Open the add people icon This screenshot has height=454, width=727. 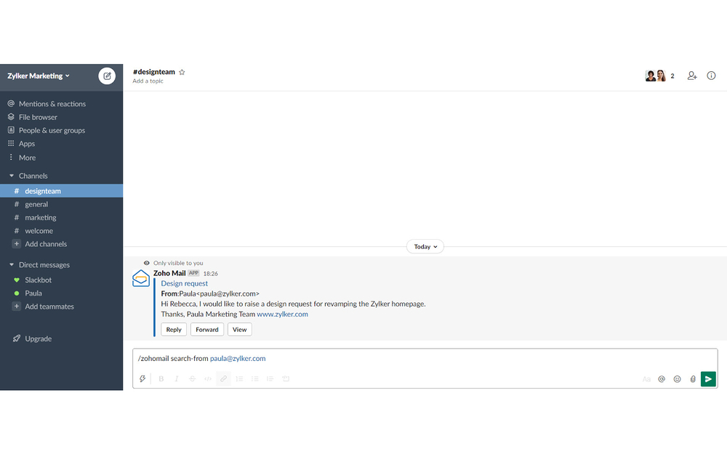pos(692,76)
